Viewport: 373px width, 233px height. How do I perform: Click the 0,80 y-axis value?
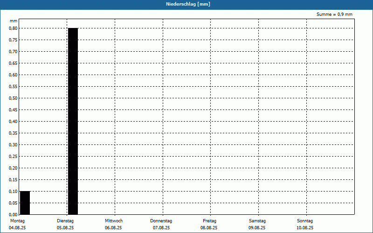coord(13,28)
